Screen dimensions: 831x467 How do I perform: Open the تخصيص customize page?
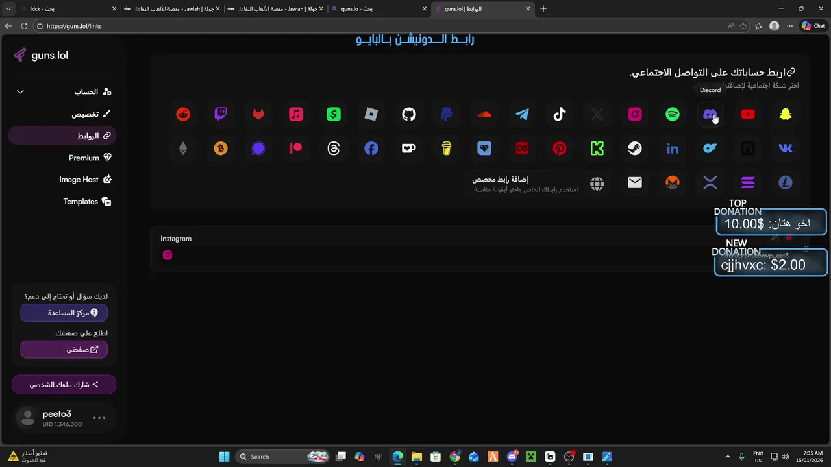[x=62, y=114]
